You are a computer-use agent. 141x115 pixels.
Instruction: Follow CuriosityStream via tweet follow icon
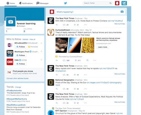click(x=87, y=60)
